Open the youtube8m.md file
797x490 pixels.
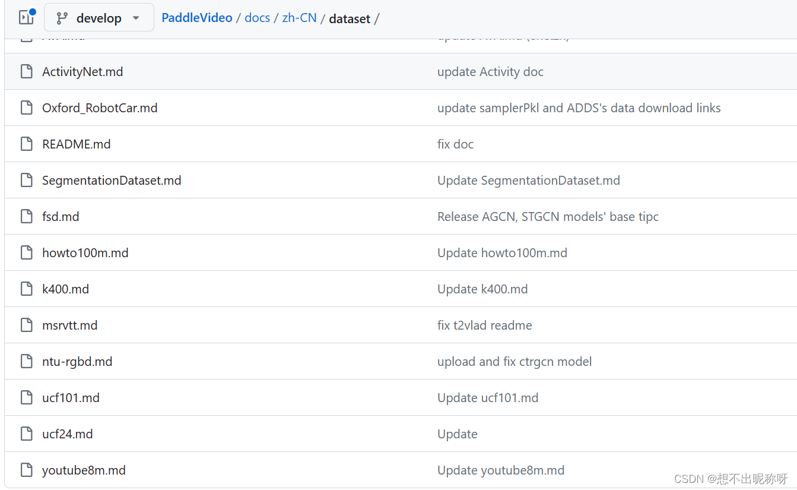(x=84, y=470)
